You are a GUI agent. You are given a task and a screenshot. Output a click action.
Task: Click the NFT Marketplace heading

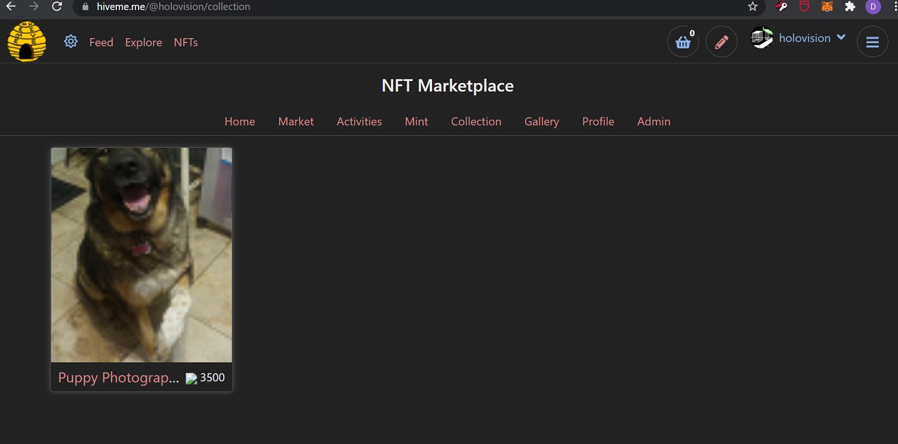(x=448, y=85)
